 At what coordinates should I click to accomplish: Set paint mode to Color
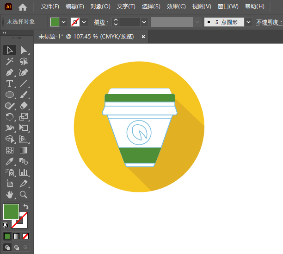7,236
